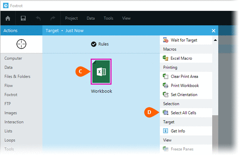This screenshot has height=162, width=242.
Task: Click the Set Orientation icon
Action: coord(166,95)
